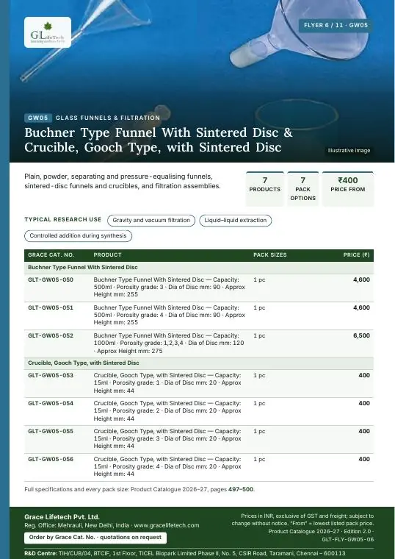Image resolution: width=395 pixels, height=559 pixels.
Task: Select Controlled addition during synthesis chip
Action: (x=78, y=235)
